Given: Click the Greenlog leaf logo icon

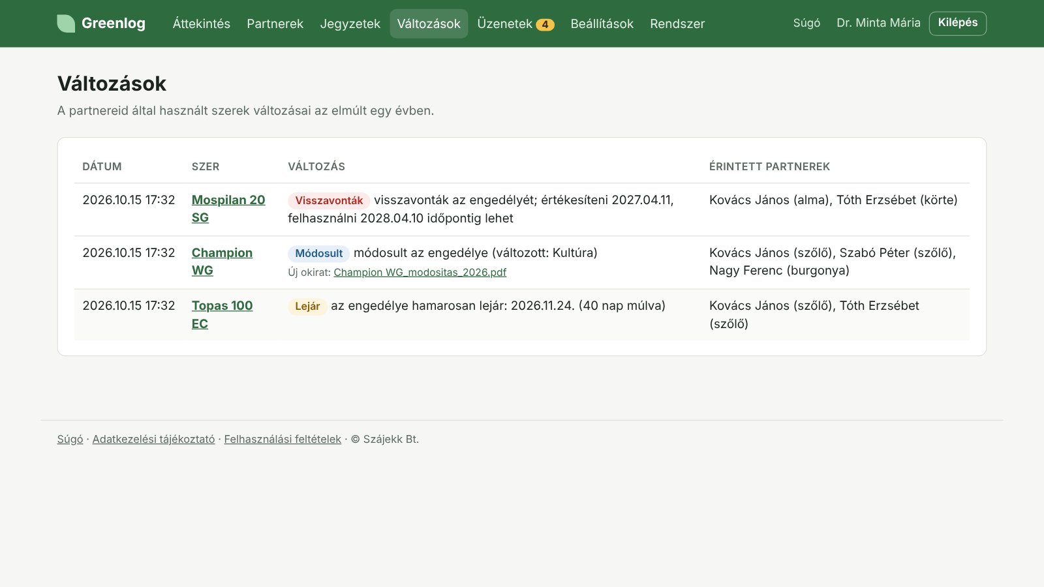Looking at the screenshot, I should [66, 23].
